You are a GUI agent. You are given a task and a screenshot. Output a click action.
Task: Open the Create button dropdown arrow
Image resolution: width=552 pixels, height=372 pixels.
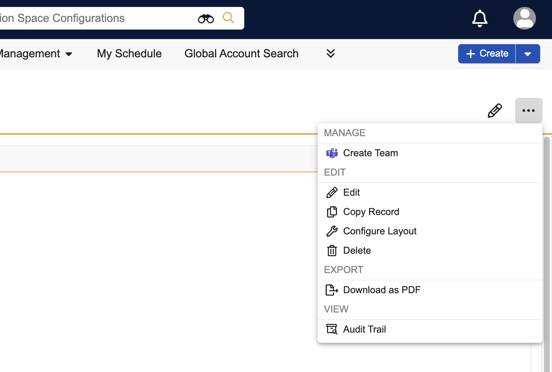click(528, 54)
